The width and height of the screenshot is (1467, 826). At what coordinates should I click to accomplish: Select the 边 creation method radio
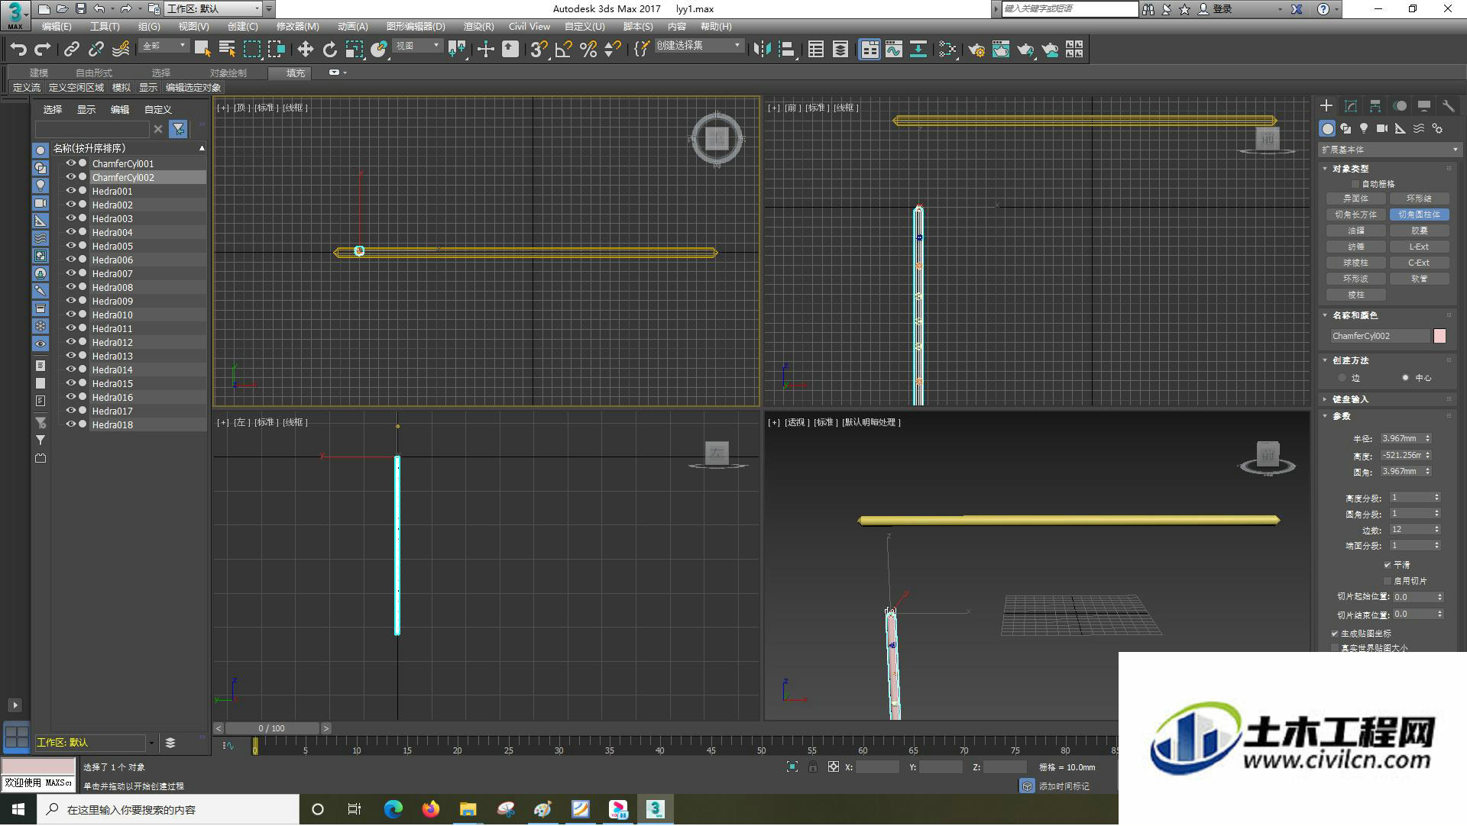[1342, 378]
